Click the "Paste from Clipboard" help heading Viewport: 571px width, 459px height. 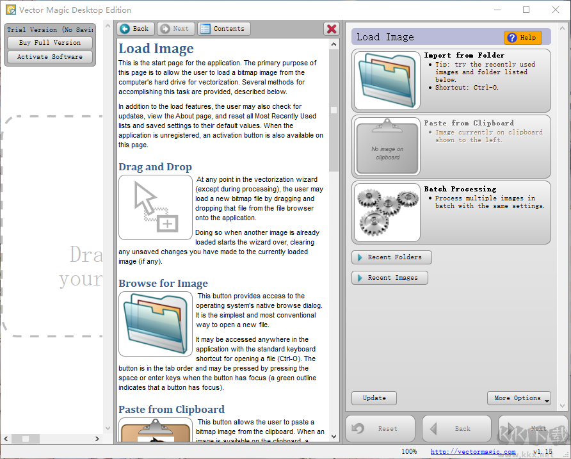(172, 410)
